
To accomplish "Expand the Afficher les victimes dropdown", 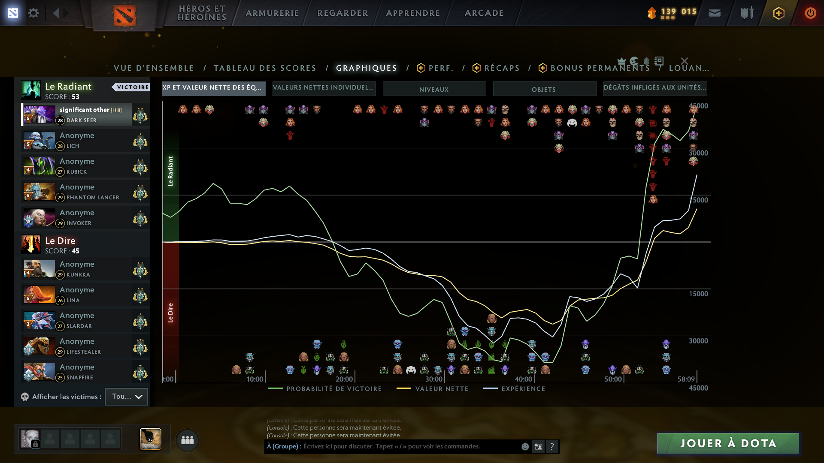I will (x=127, y=397).
